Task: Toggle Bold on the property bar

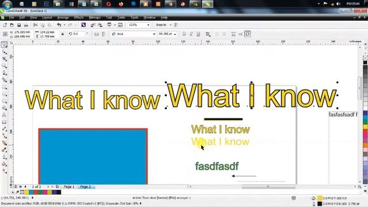Action: [x=184, y=34]
